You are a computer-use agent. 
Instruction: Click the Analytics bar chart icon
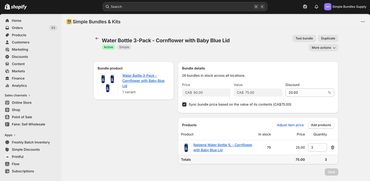[x=7, y=86]
